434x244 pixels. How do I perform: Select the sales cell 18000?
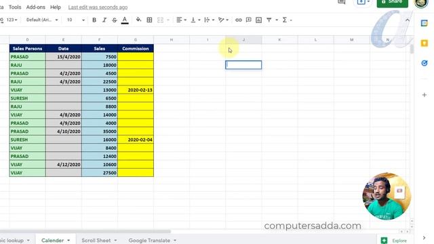click(100, 65)
